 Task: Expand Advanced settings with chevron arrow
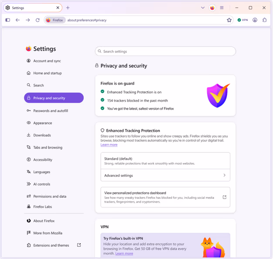coord(225,175)
